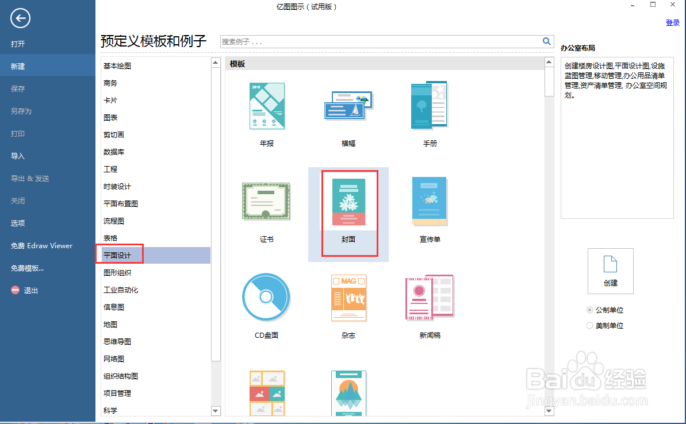Click the 创建 create document button
Screen dimensions: 686x424
[610, 271]
